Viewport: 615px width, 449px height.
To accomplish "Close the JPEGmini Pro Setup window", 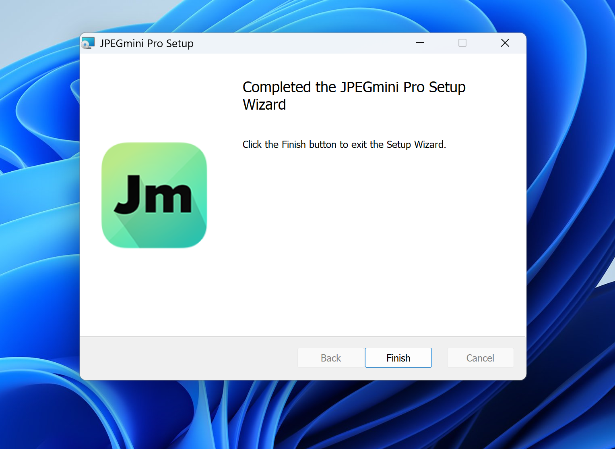I will (505, 43).
